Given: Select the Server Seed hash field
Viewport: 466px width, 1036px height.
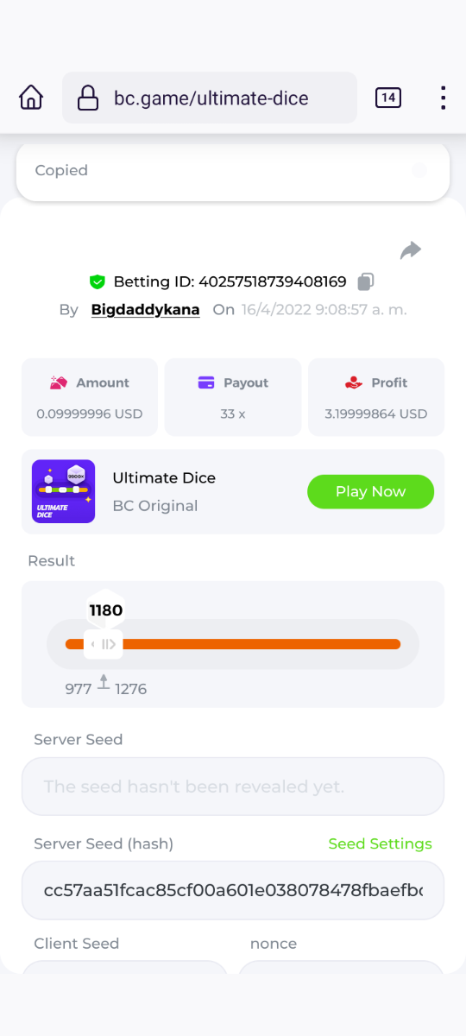Looking at the screenshot, I should 233,890.
